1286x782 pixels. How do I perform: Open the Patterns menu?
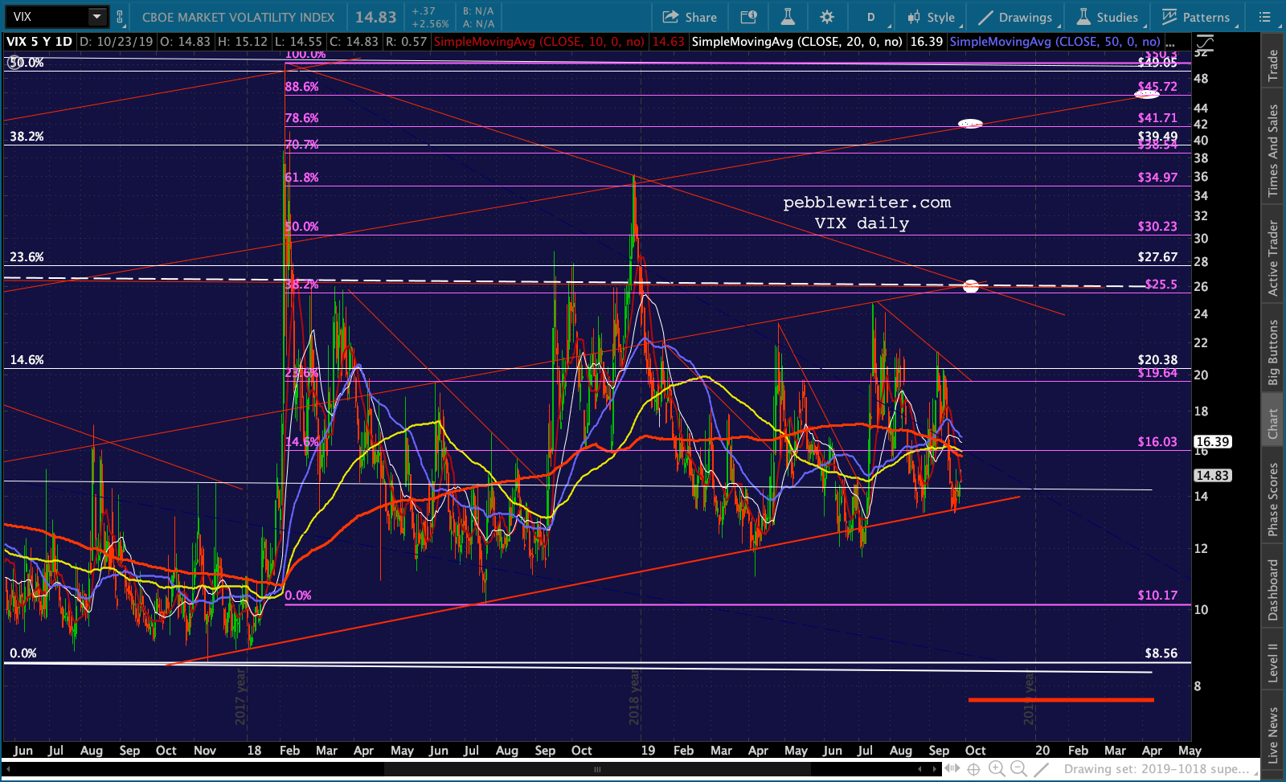[1195, 17]
